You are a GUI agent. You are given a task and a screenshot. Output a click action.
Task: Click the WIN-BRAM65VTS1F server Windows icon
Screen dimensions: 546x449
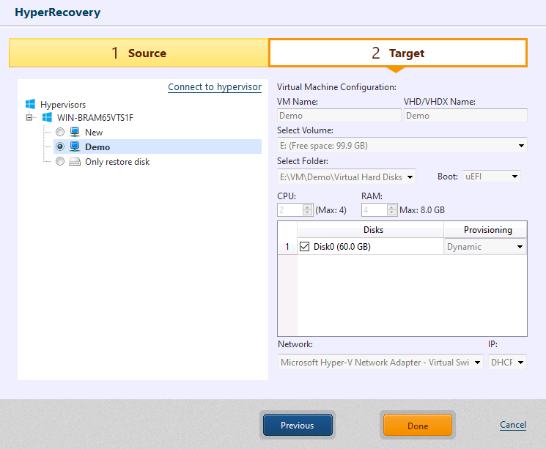pyautogui.click(x=47, y=118)
